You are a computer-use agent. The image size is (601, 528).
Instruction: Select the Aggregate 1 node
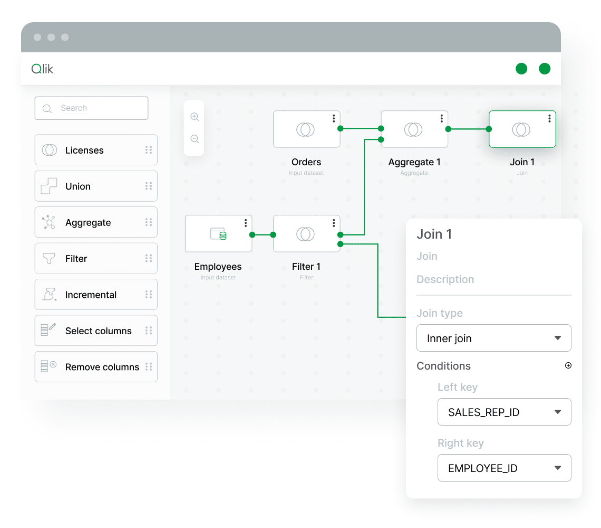click(x=414, y=129)
